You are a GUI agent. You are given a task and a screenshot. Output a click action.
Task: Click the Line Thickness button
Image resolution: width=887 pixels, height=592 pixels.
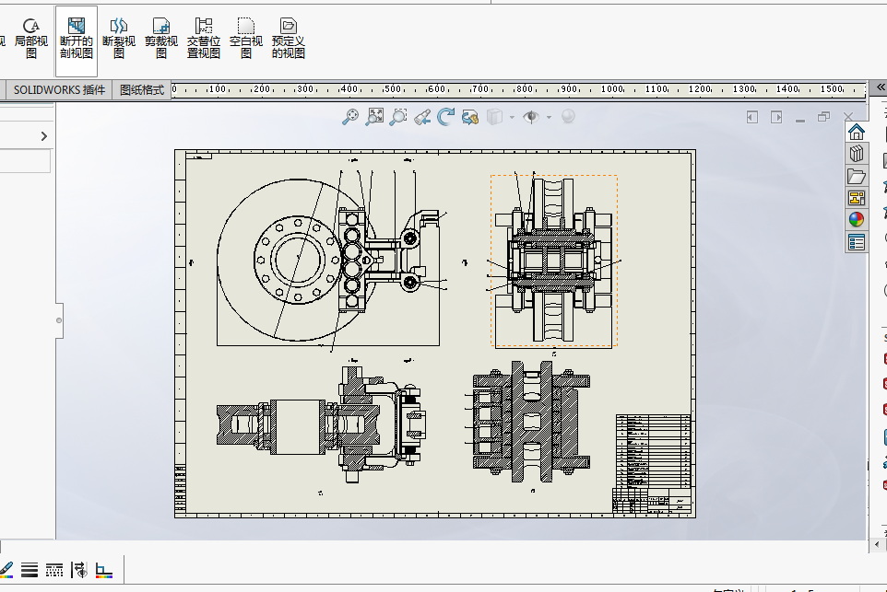point(30,570)
